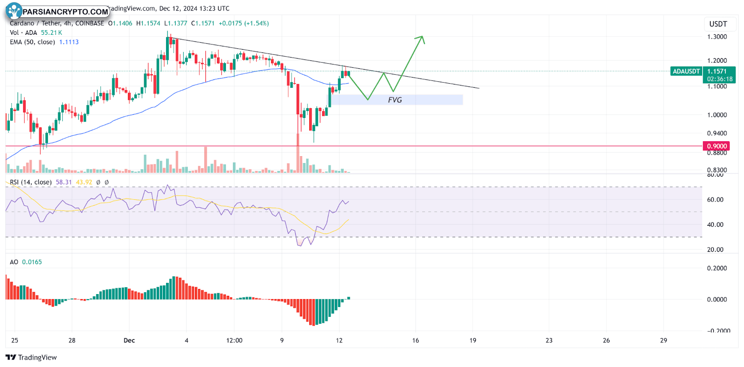This screenshot has height=367, width=744.
Task: Select the EMA (50, close) indicator legend
Action: [x=32, y=42]
